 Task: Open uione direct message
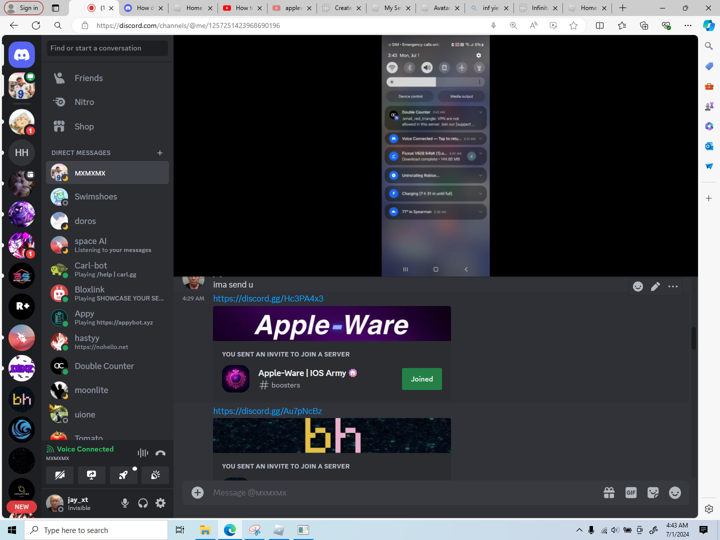[x=107, y=414]
